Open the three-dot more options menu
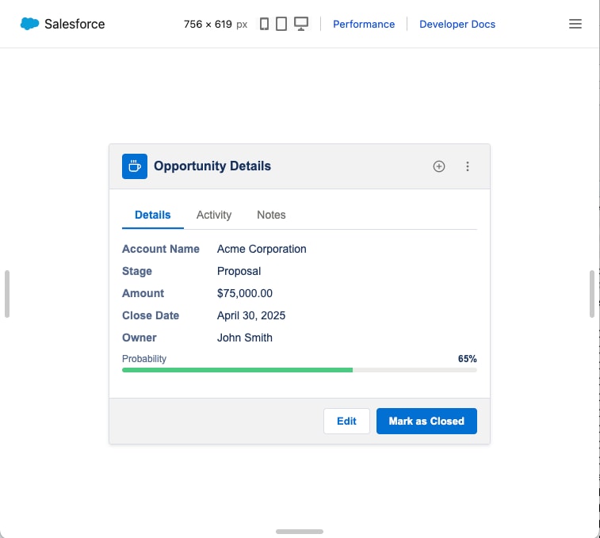 467,166
